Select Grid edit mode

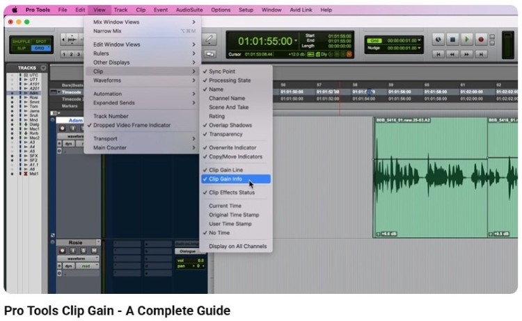point(40,48)
